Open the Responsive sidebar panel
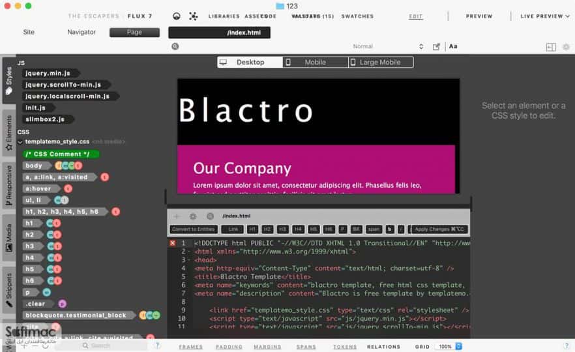The width and height of the screenshot is (575, 352). point(9,185)
